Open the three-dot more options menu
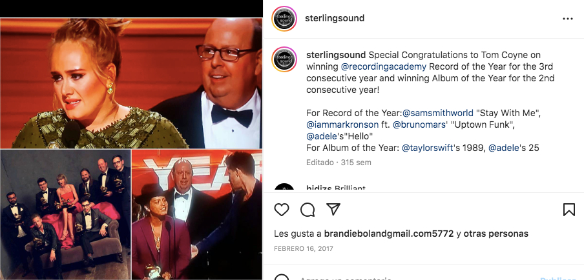Screen dimensions: 584x280 point(568,19)
